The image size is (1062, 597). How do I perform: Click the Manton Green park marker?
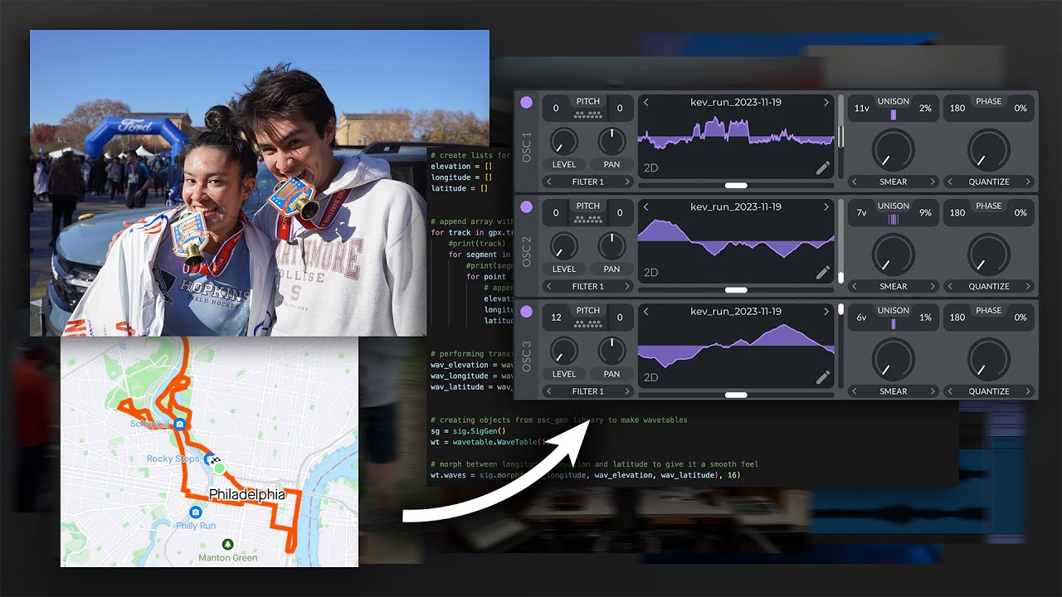[227, 544]
